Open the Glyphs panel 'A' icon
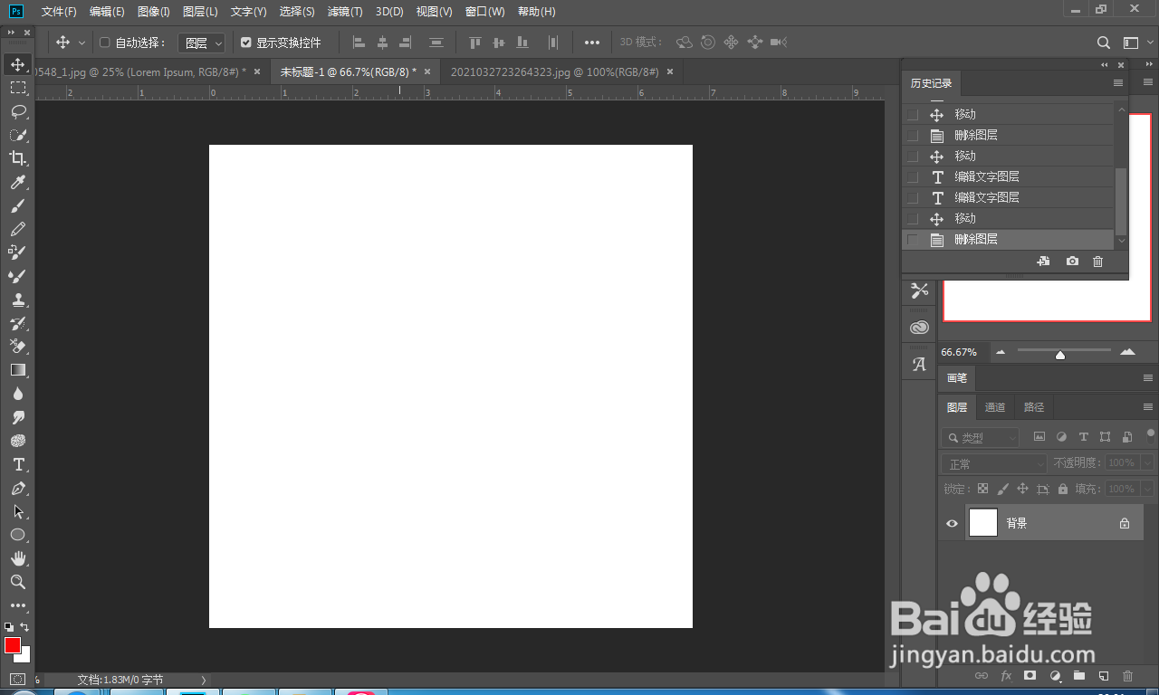 pyautogui.click(x=920, y=364)
